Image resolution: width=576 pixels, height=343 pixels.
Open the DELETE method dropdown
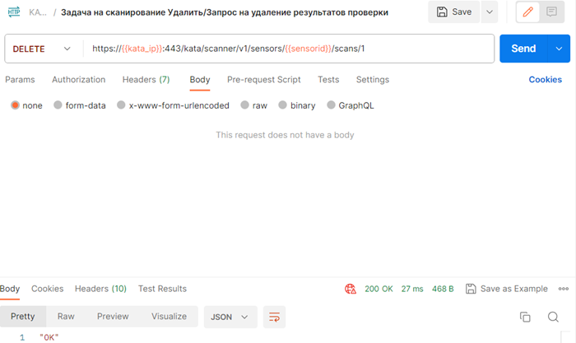coord(42,49)
